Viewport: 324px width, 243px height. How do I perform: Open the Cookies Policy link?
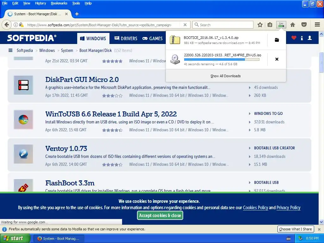(255, 208)
